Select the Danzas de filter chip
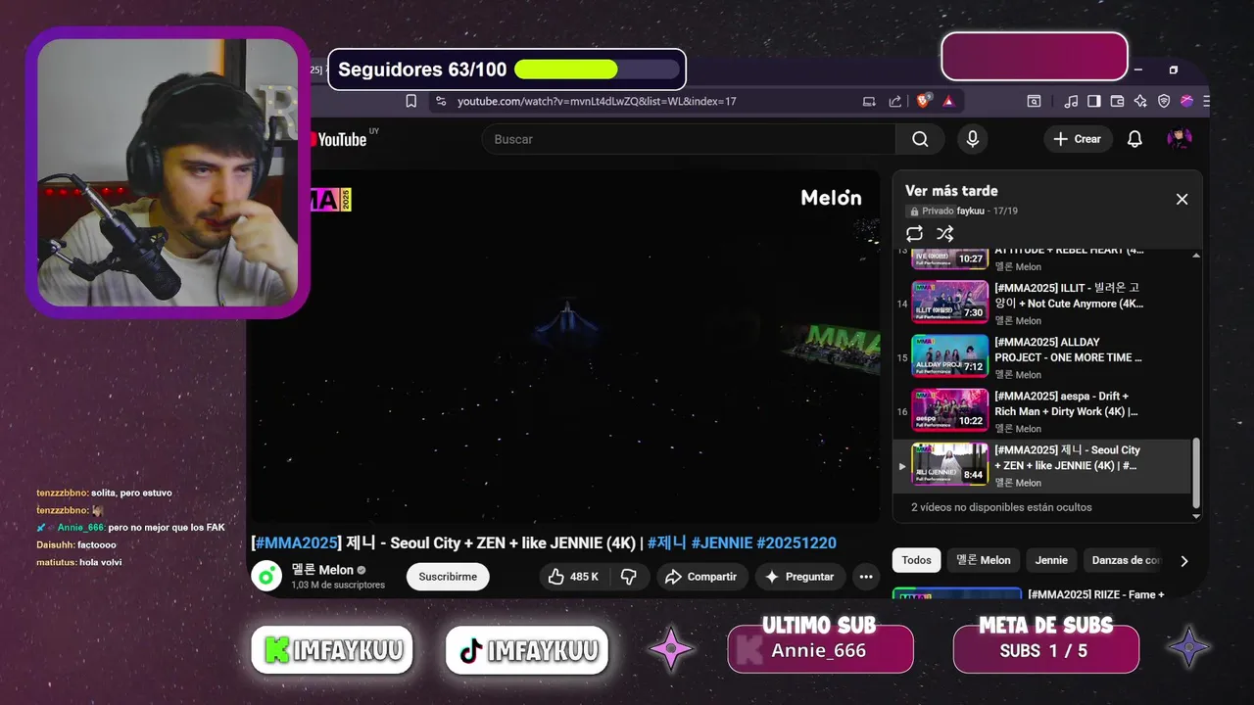Image resolution: width=1254 pixels, height=705 pixels. [1126, 560]
